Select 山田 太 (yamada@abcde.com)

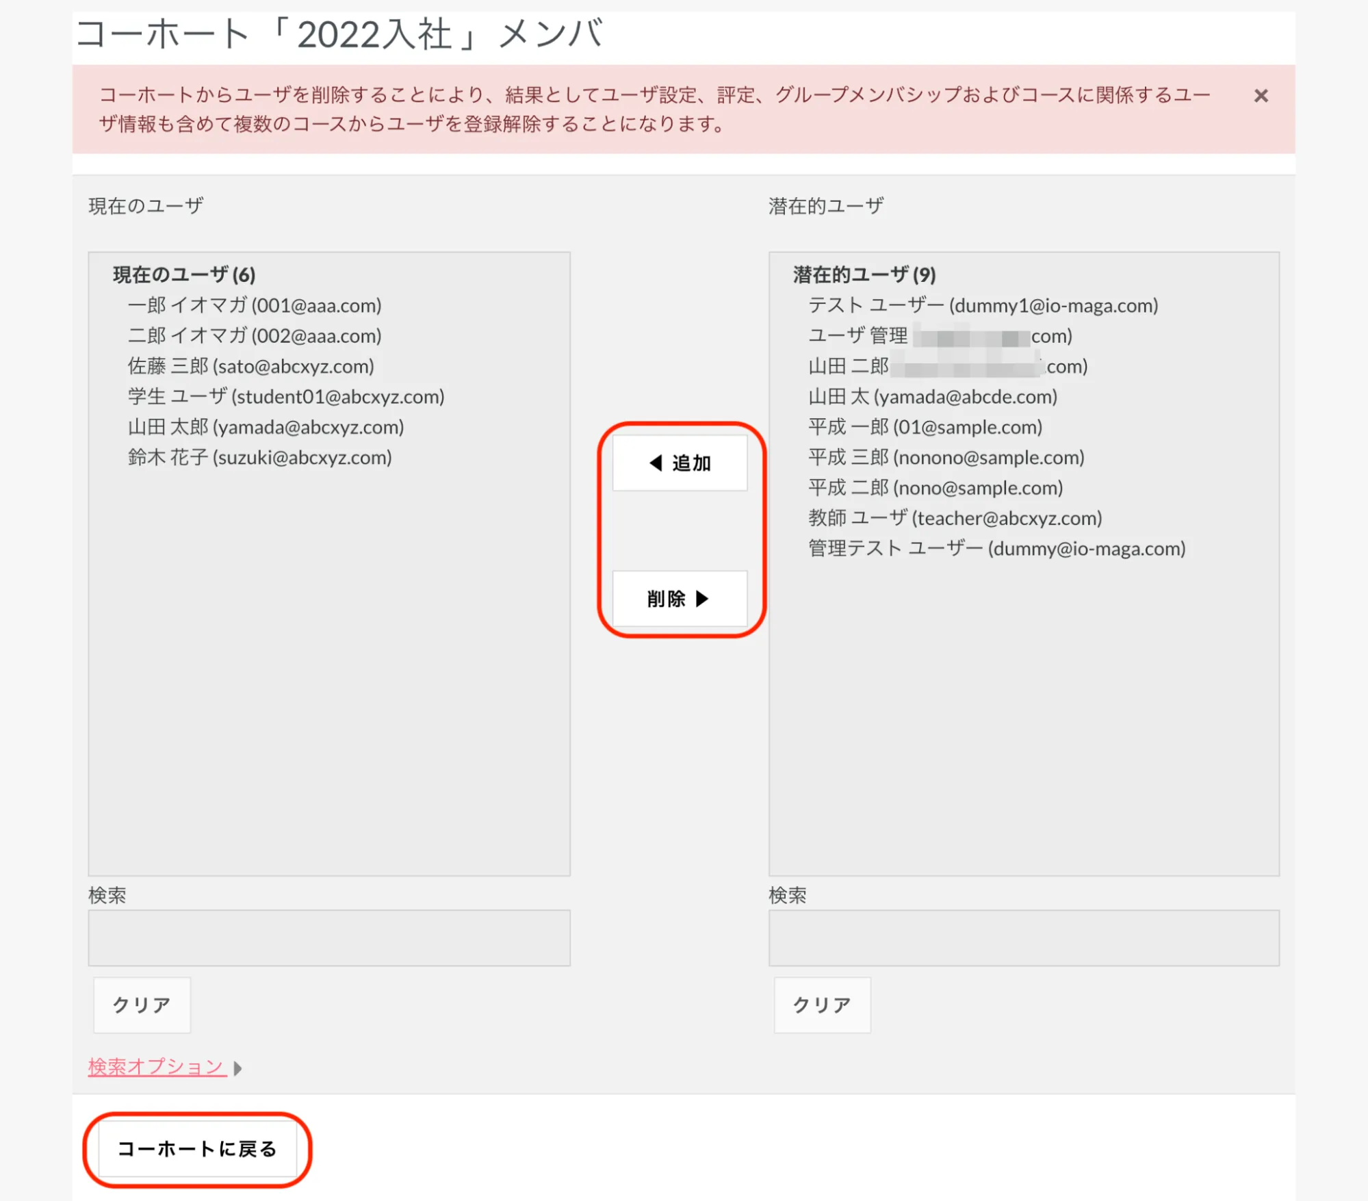[933, 397]
